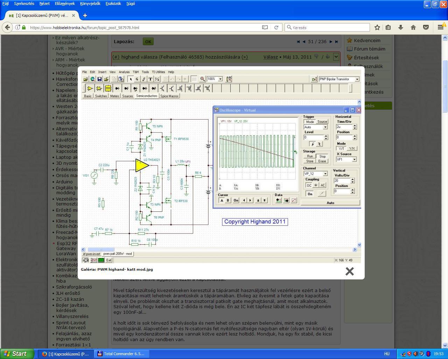The height and width of the screenshot is (359, 448).
Task: Click the OK button next to Lapozás
Action: click(148, 41)
